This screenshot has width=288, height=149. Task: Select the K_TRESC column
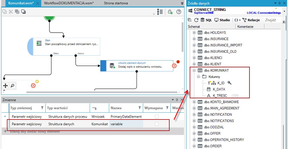click(x=220, y=95)
